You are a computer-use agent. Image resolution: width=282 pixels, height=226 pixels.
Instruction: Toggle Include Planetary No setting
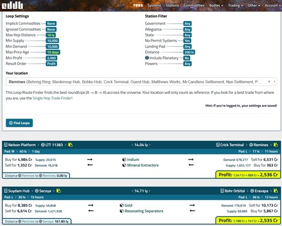(x=187, y=58)
